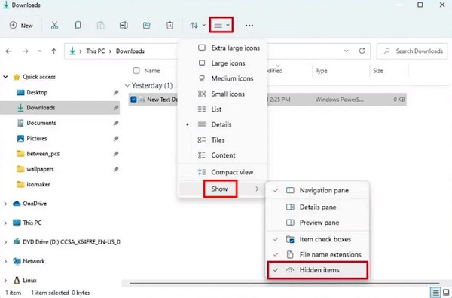Go back with the left arrow
Image resolution: width=452 pixels, height=298 pixels.
pos(8,51)
